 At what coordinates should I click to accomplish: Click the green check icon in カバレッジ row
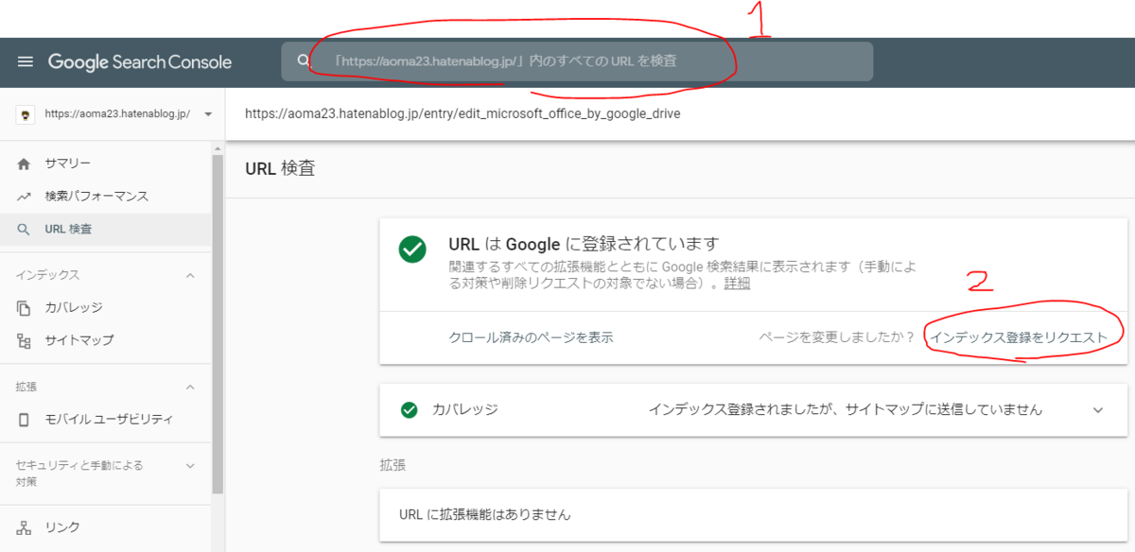pos(409,410)
